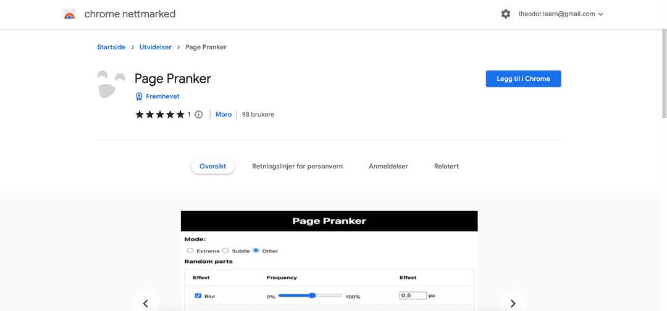Switch to the Relatert tab
667x311 pixels.
click(x=447, y=166)
